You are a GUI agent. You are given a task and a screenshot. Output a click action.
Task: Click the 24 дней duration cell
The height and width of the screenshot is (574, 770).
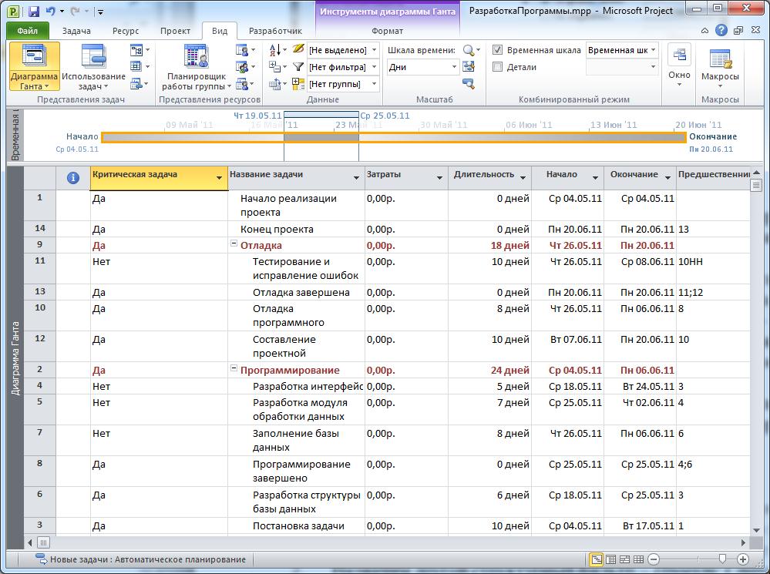[x=489, y=371]
